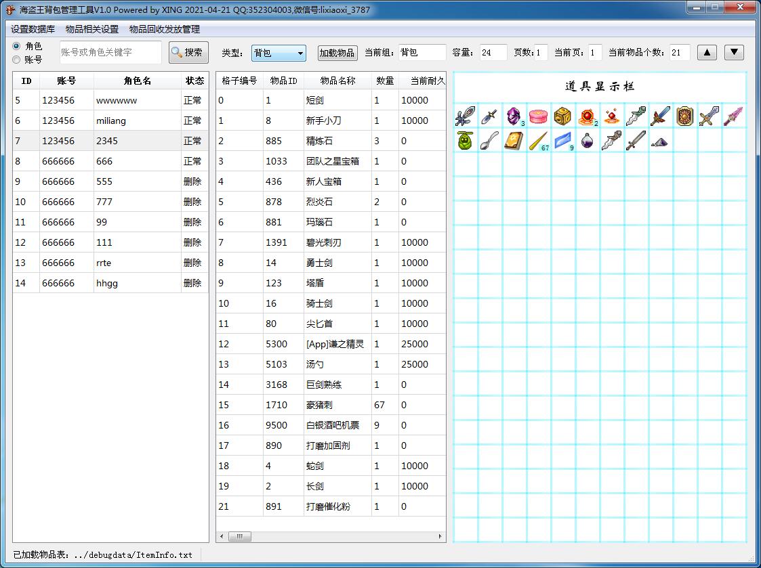Click the 页数 page count field

[x=541, y=52]
